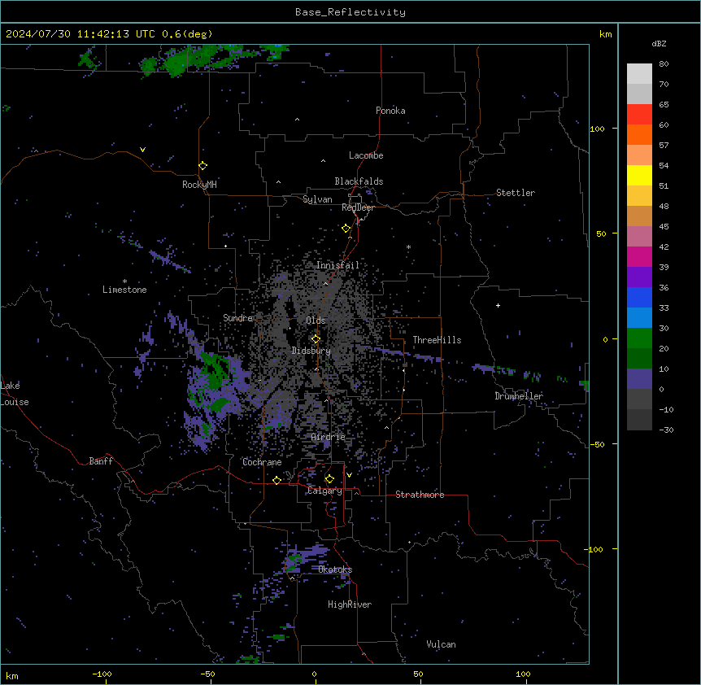Click the Airdrie label
Viewport: 701px width, 685px height.
[x=329, y=437]
